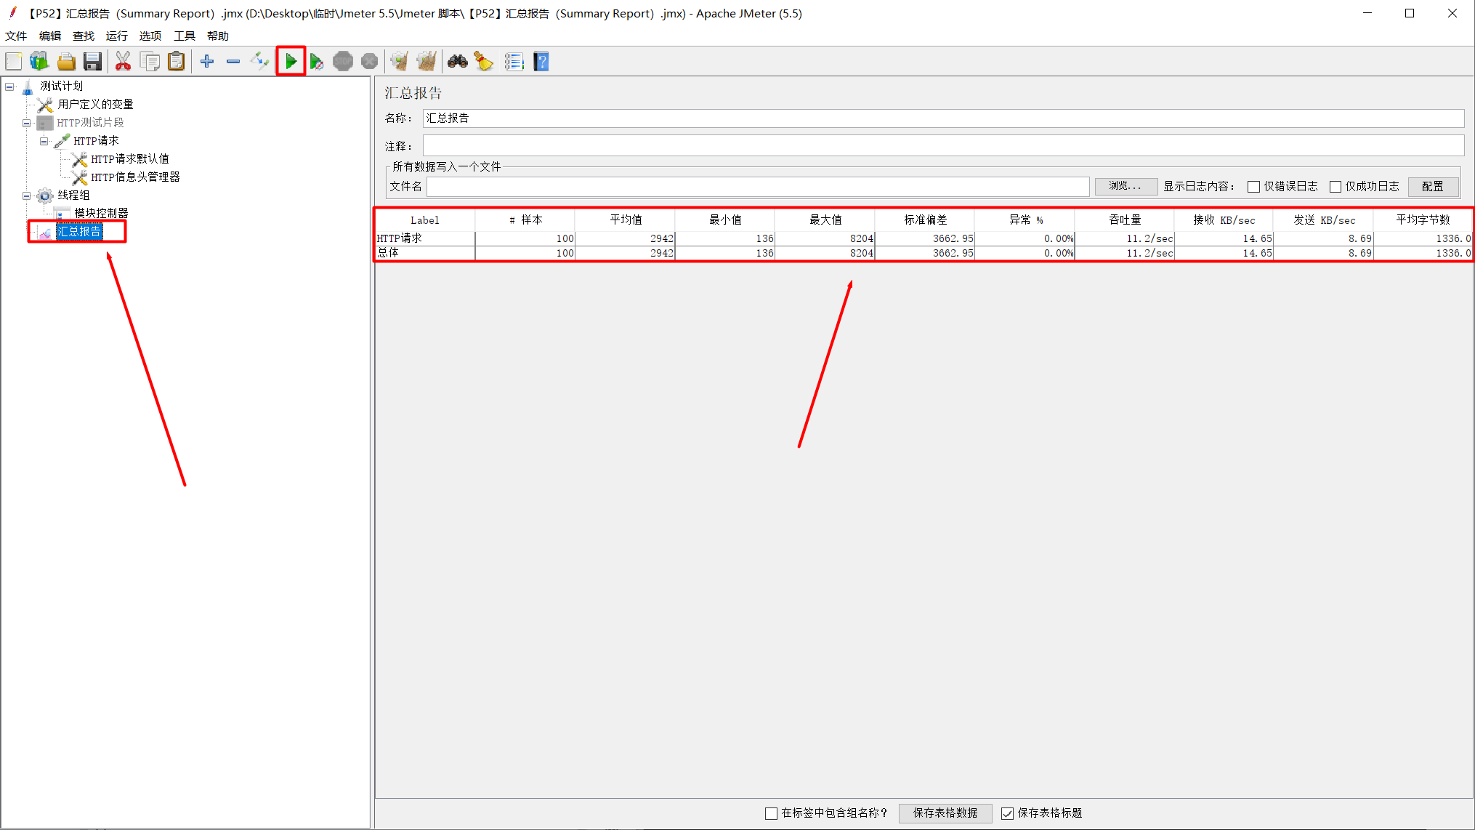Click the 平均字节数 column header

click(x=1423, y=219)
